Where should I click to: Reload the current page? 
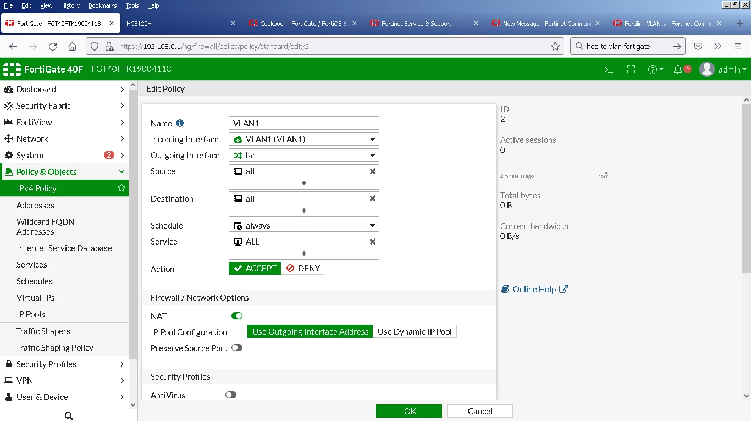click(53, 46)
